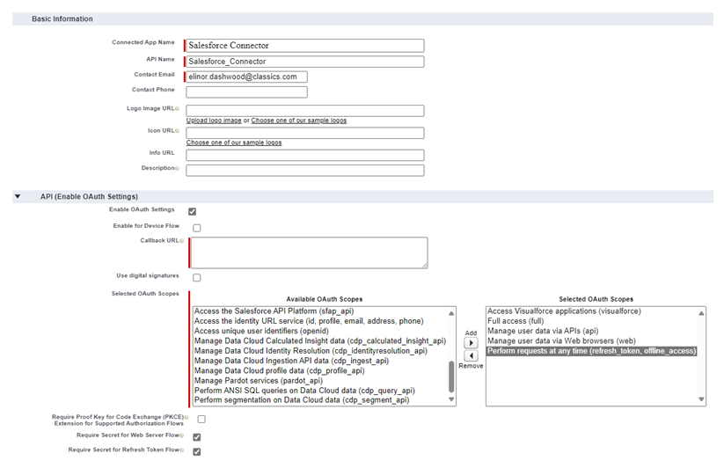Click the API Name field
The image size is (724, 468).
(x=304, y=62)
